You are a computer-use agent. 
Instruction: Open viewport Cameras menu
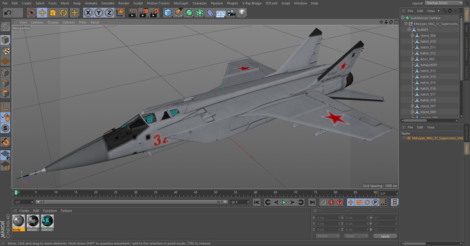point(37,22)
